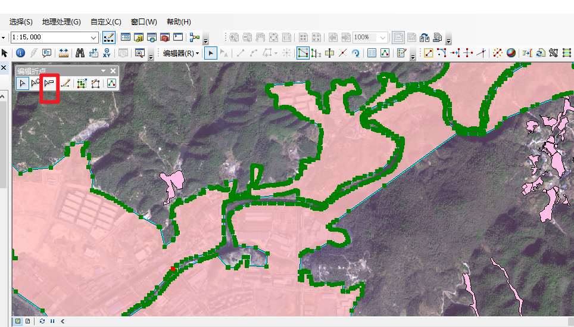
Task: Activate the Identify tool
Action: [x=20, y=53]
